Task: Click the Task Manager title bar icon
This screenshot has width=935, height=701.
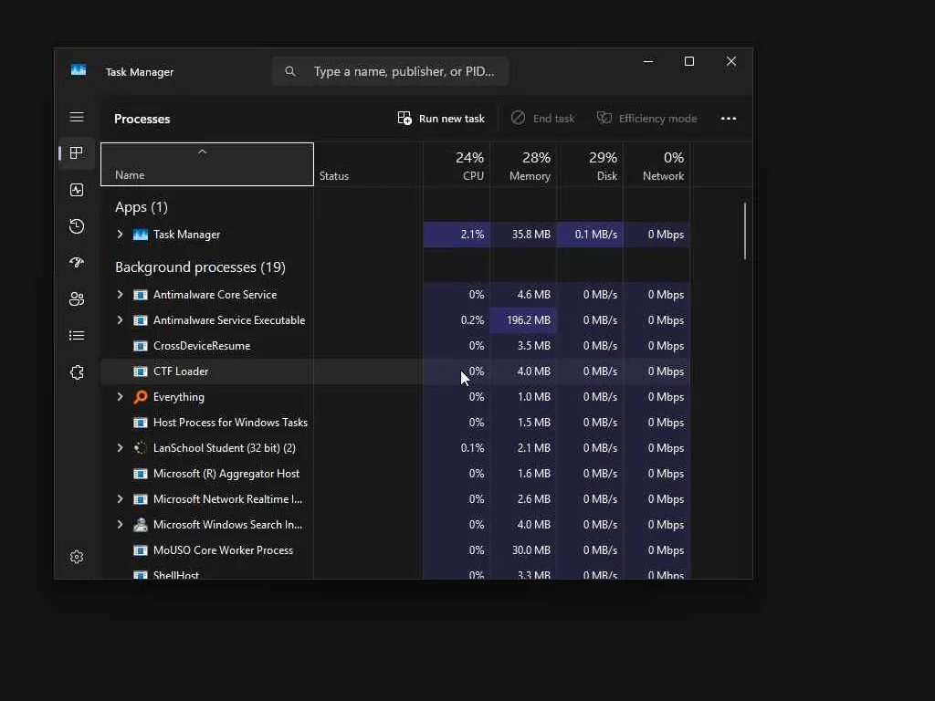Action: click(79, 70)
